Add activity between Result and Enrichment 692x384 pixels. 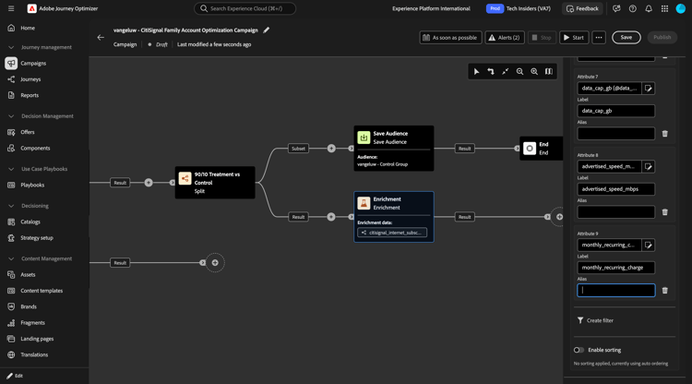coord(331,217)
